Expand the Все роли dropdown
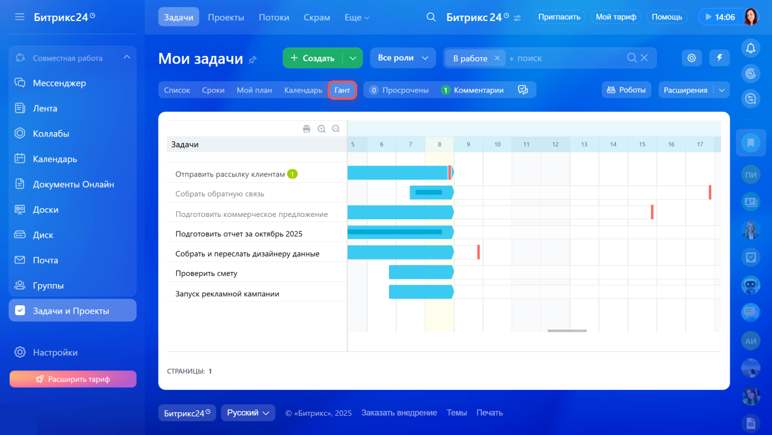This screenshot has height=435, width=772. point(403,58)
